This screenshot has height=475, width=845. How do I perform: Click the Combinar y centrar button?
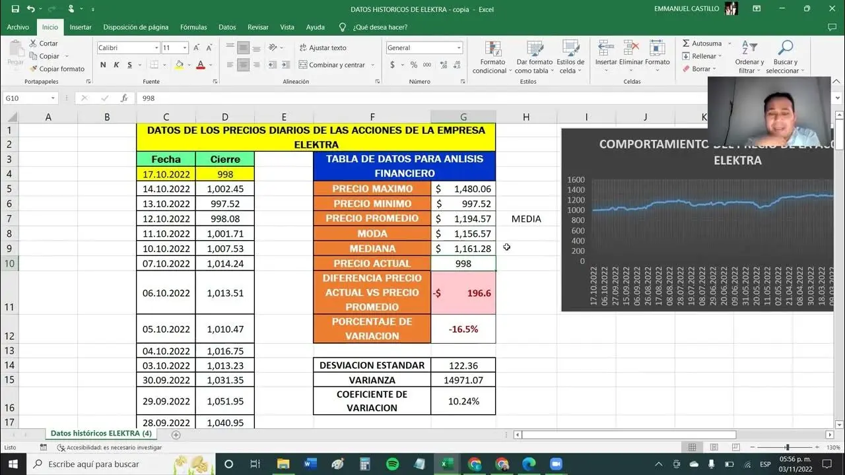[332, 65]
